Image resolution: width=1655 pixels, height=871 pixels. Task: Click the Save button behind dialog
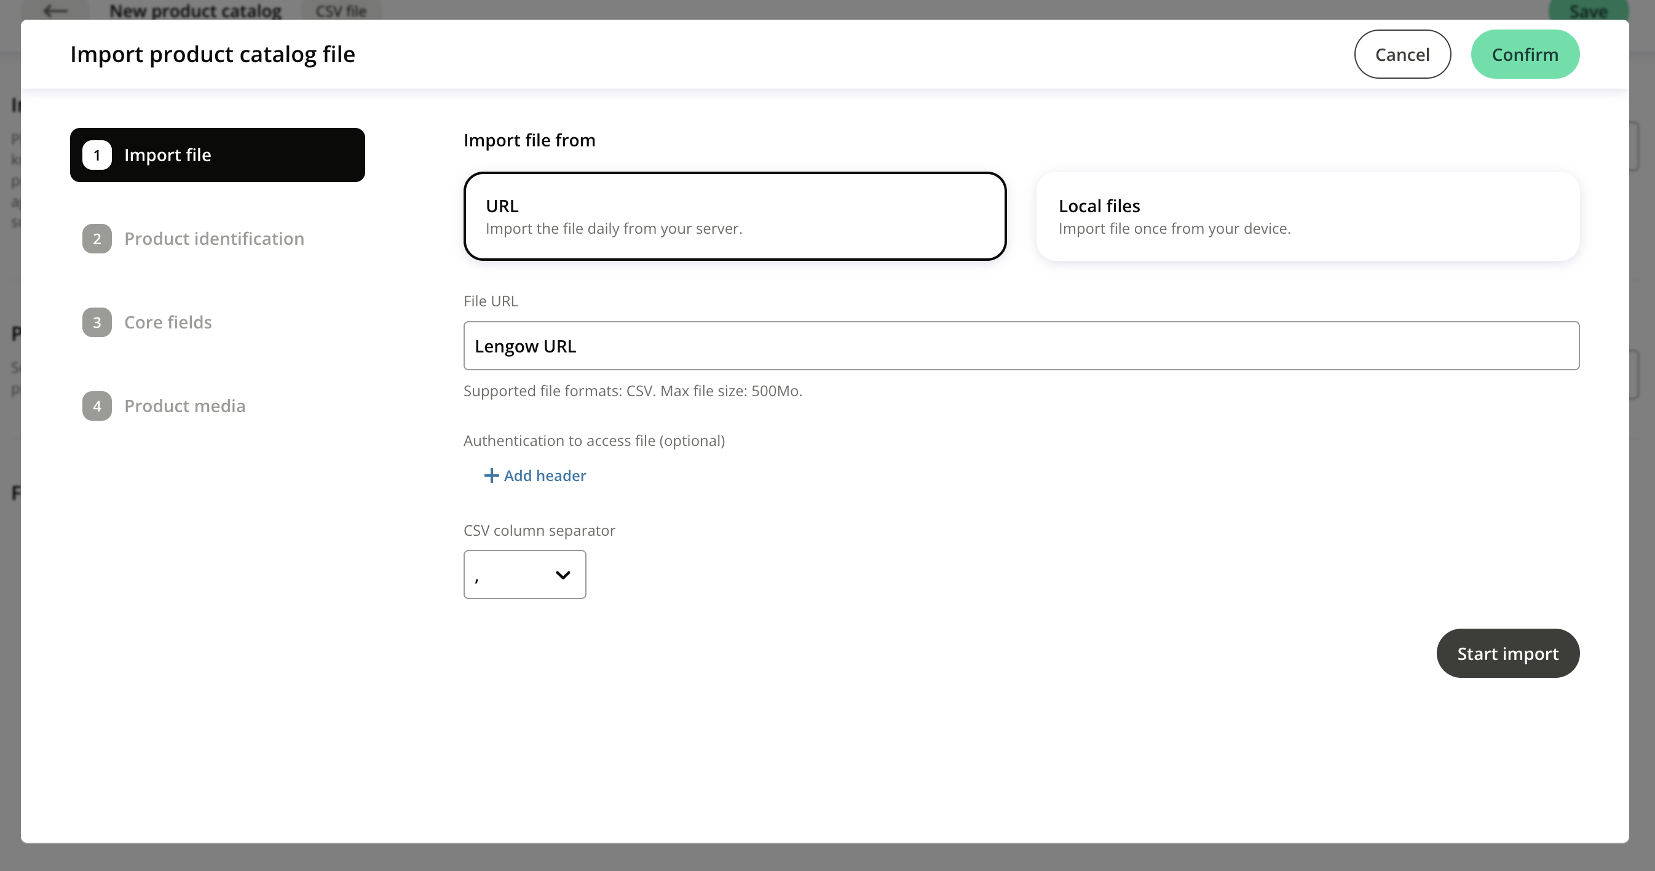1587,11
